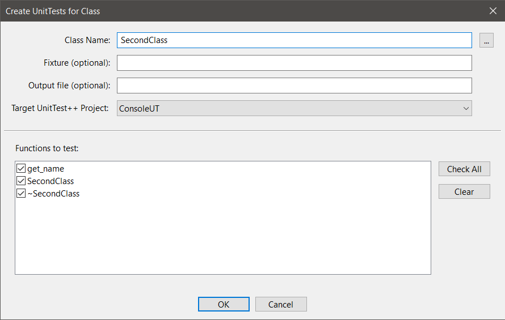Click the class browse ellipsis button

tap(486, 40)
